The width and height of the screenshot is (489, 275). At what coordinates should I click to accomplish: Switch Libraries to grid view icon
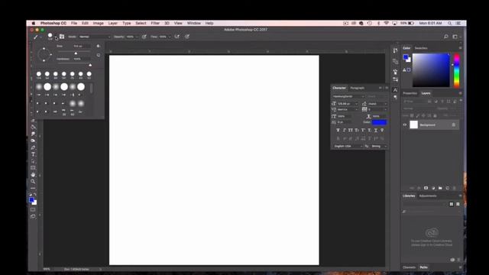click(452, 204)
